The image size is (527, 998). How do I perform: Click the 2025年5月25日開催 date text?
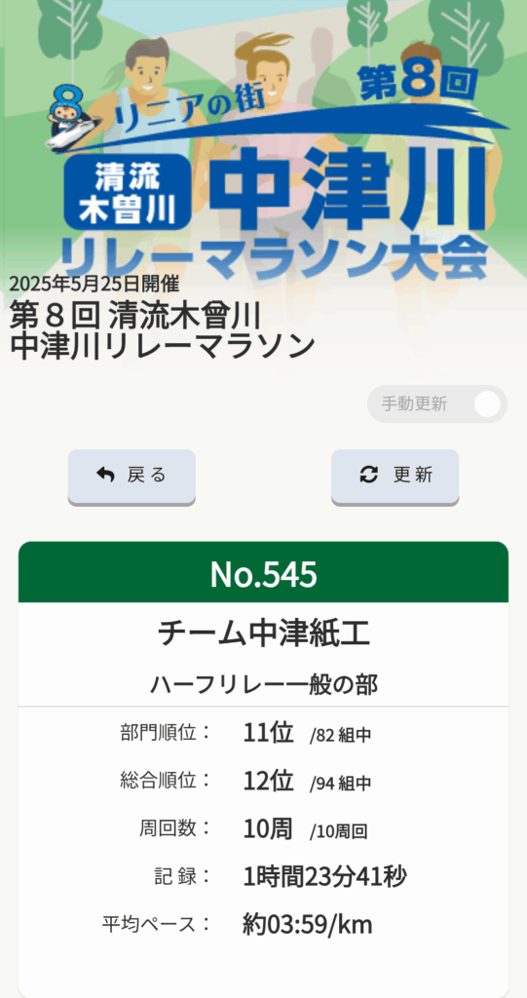94,284
